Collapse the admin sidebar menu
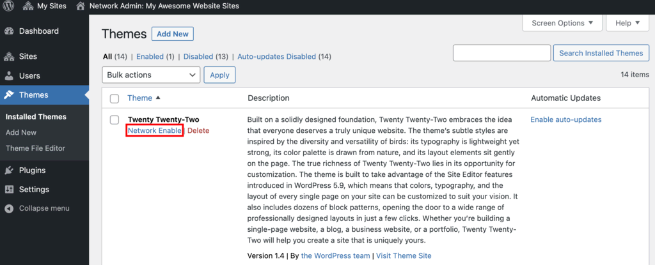The height and width of the screenshot is (265, 655). pos(38,209)
